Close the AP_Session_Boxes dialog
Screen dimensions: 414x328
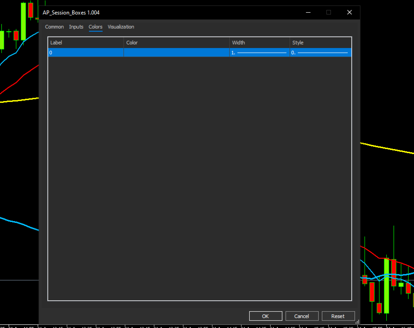pyautogui.click(x=350, y=12)
